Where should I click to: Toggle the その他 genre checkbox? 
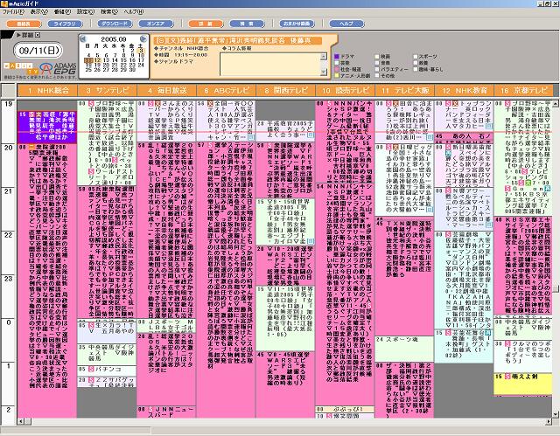tap(377, 75)
